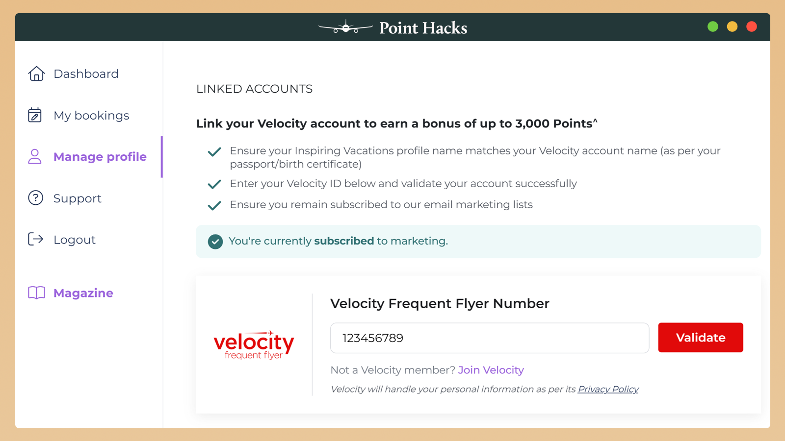This screenshot has width=785, height=441.
Task: Go to My bookings
Action: coord(91,116)
